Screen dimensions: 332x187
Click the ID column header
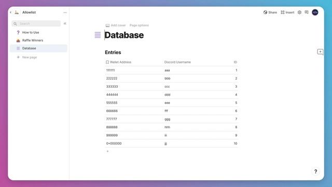pyautogui.click(x=235, y=62)
